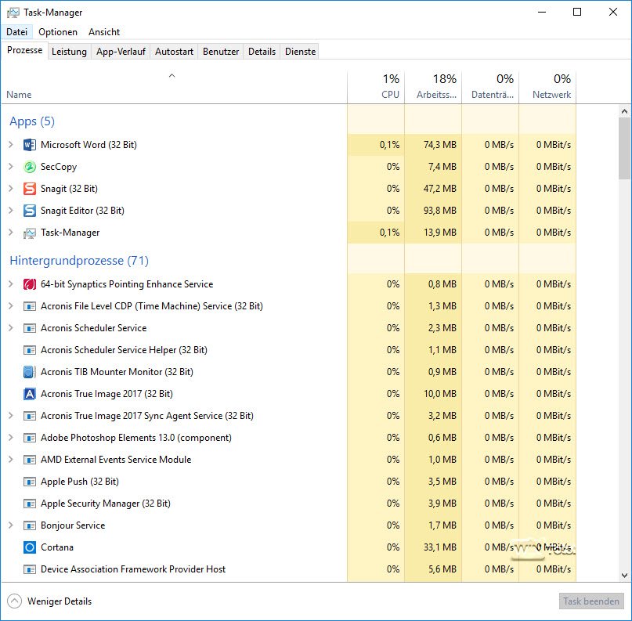The image size is (632, 621).
Task: Click the 33,1 MB memory value for Cortana
Action: pos(440,547)
